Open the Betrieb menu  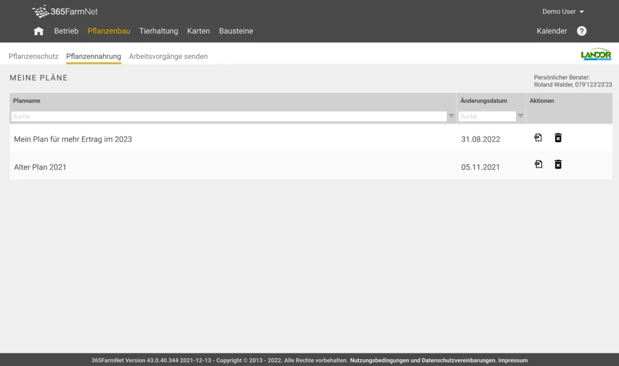click(x=66, y=31)
